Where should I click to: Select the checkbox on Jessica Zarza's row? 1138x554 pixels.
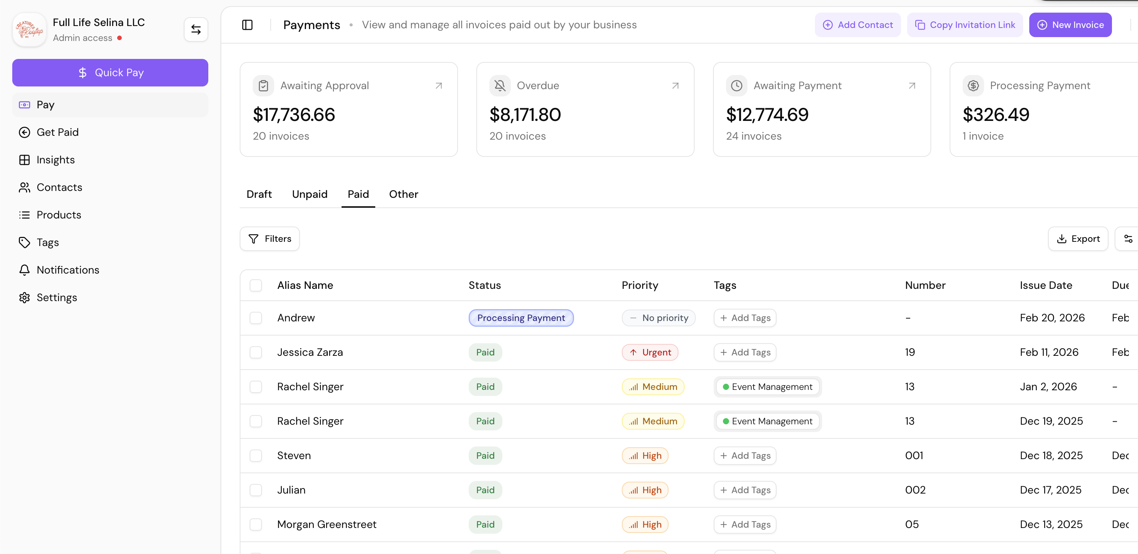[x=256, y=352]
